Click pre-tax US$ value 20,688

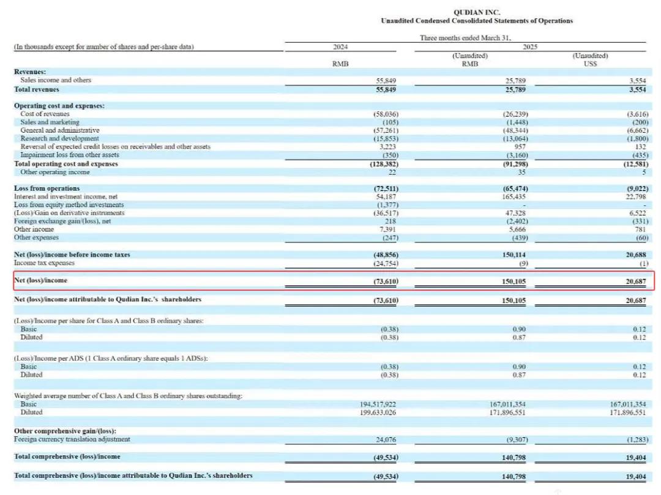[636, 255]
